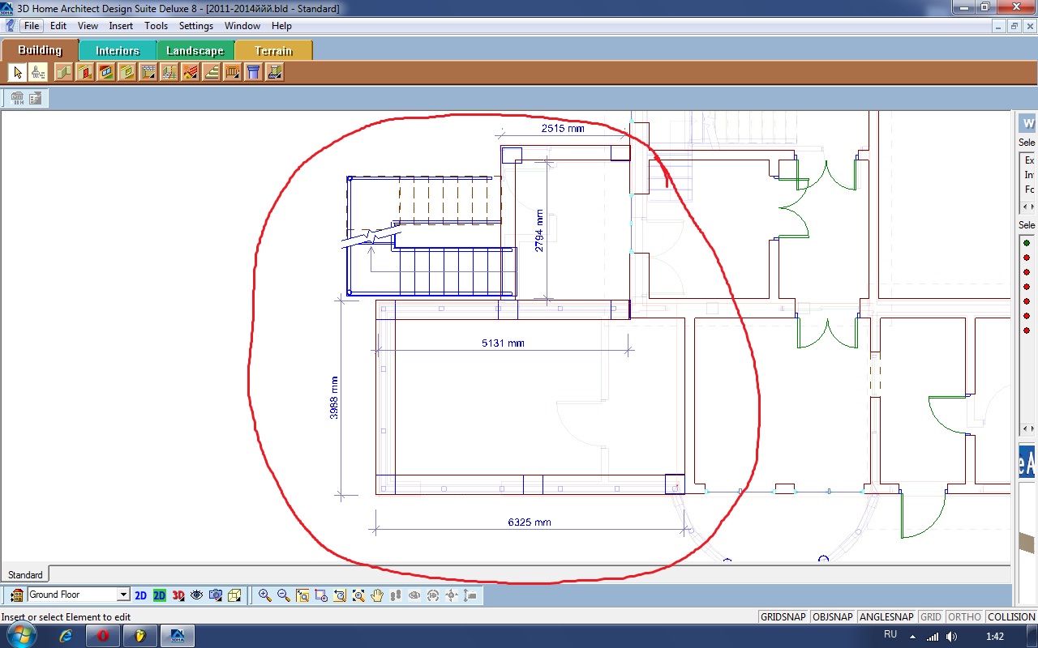1038x648 pixels.
Task: Open the floor tool
Action: [x=148, y=73]
